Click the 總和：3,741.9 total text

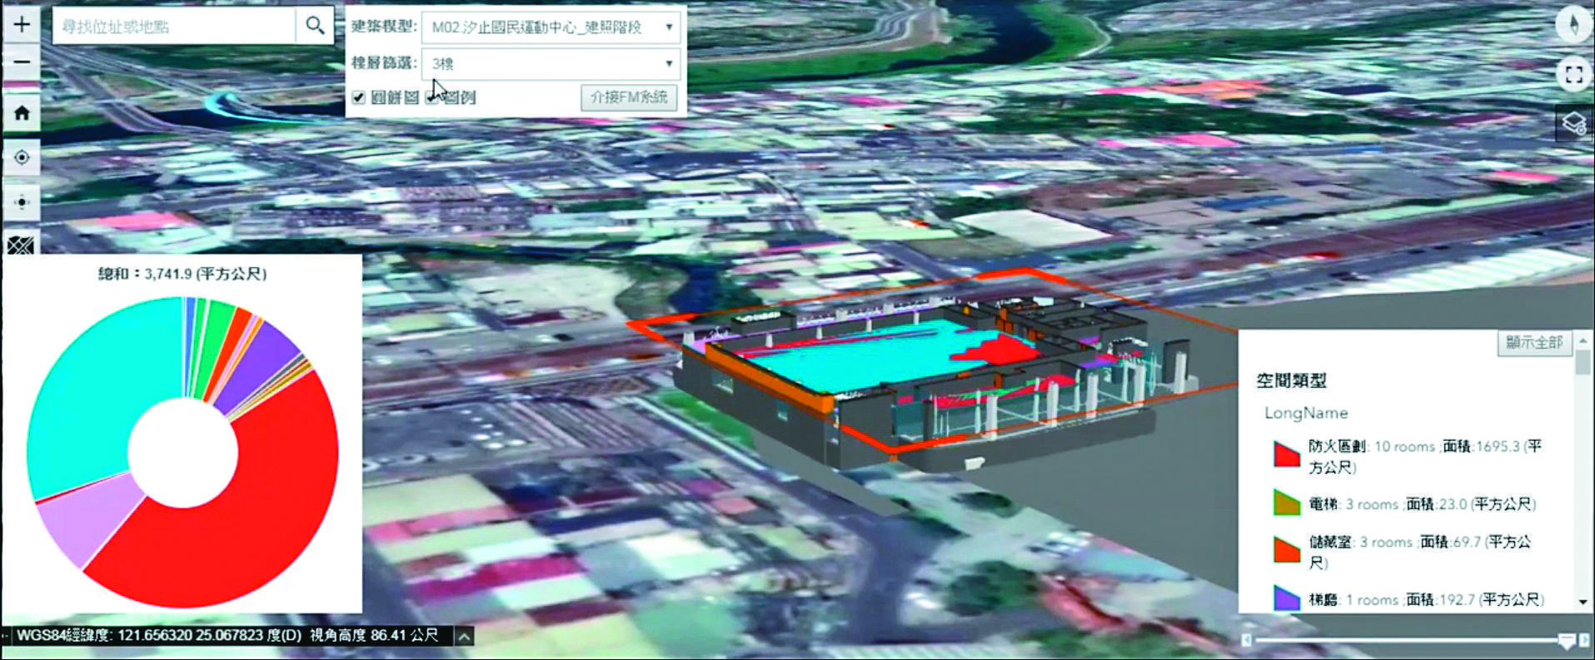[x=182, y=274]
